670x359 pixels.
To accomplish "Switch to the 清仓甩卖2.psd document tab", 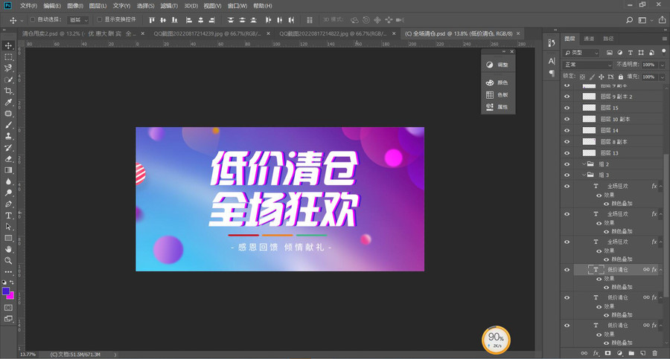I will click(x=79, y=33).
